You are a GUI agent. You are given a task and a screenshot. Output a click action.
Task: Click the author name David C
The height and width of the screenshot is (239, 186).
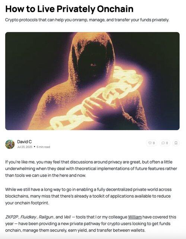(24, 142)
